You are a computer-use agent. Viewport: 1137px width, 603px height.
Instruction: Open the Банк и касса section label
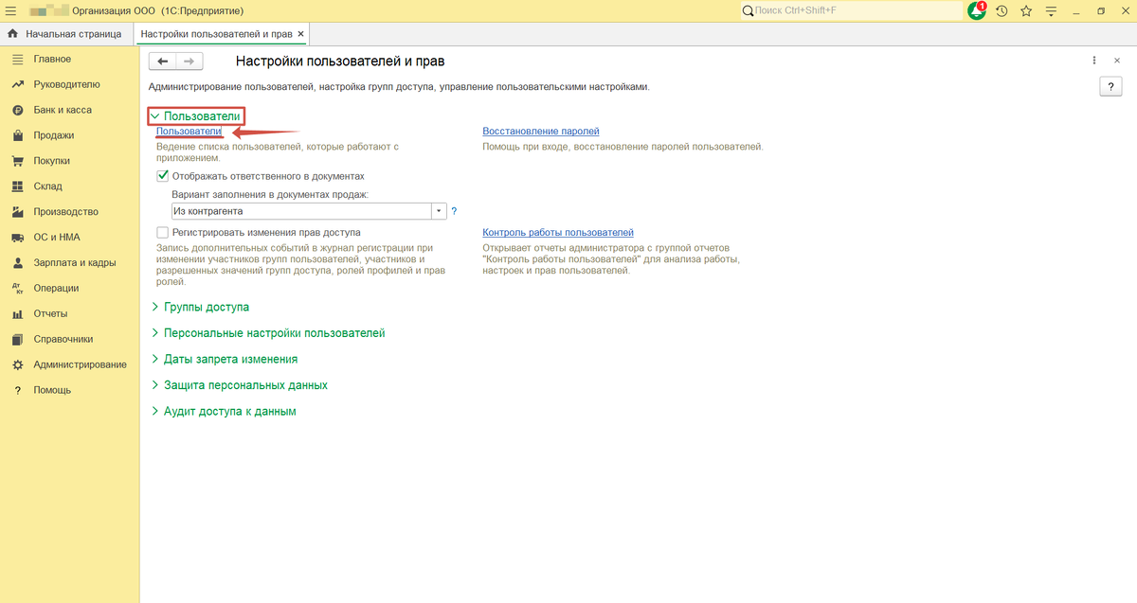[x=63, y=110]
